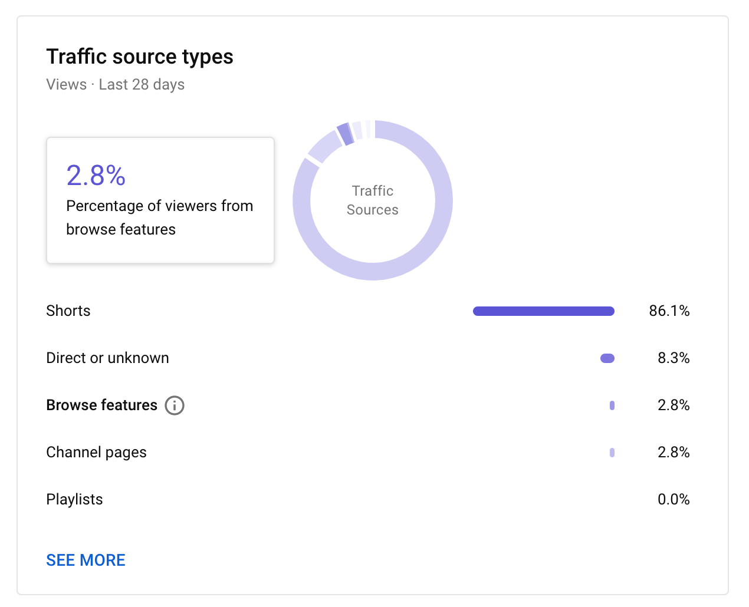Click the Channel pages bar indicator

coord(612,453)
